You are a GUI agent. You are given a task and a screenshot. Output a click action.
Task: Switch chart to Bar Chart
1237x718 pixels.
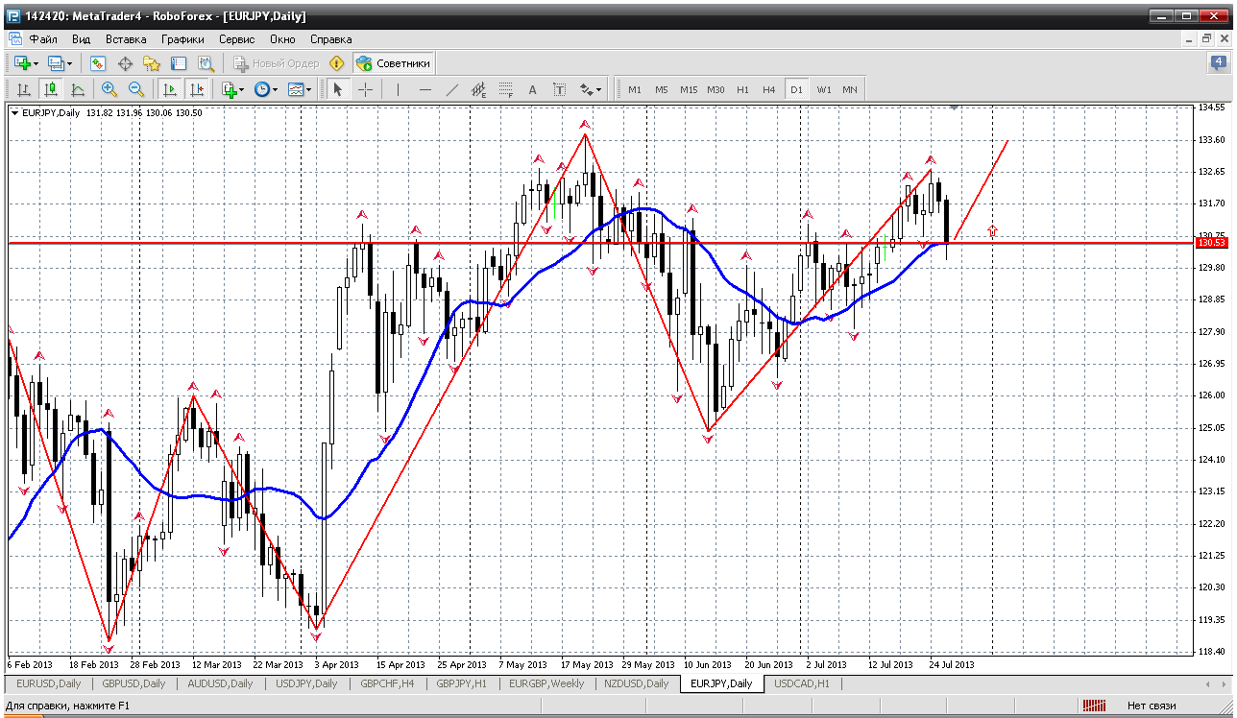click(24, 89)
